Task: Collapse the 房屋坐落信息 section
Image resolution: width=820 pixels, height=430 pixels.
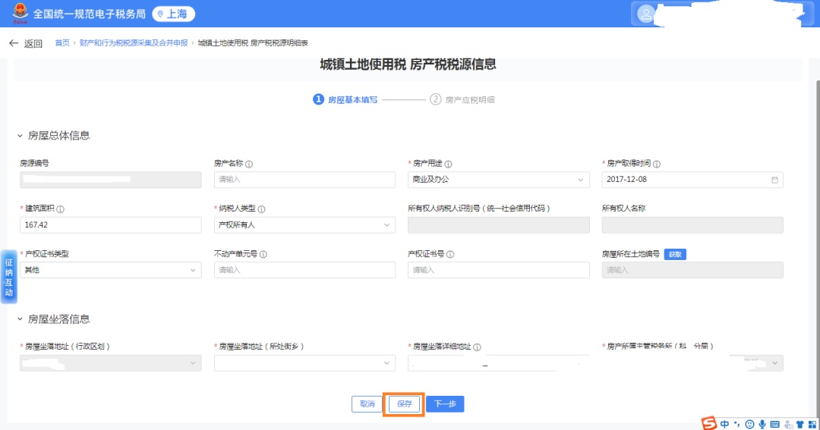Action: point(20,319)
